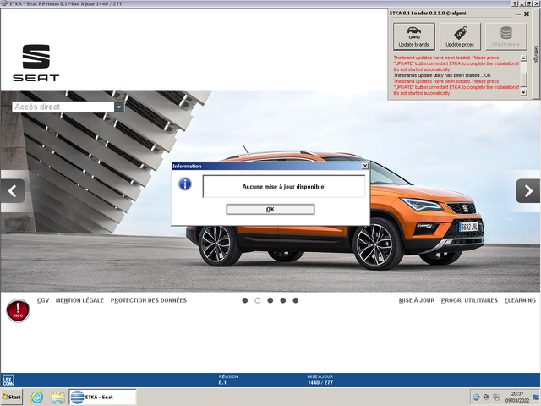Click the globe icon in system tray
Screen dimensions: 541x406
(476, 397)
